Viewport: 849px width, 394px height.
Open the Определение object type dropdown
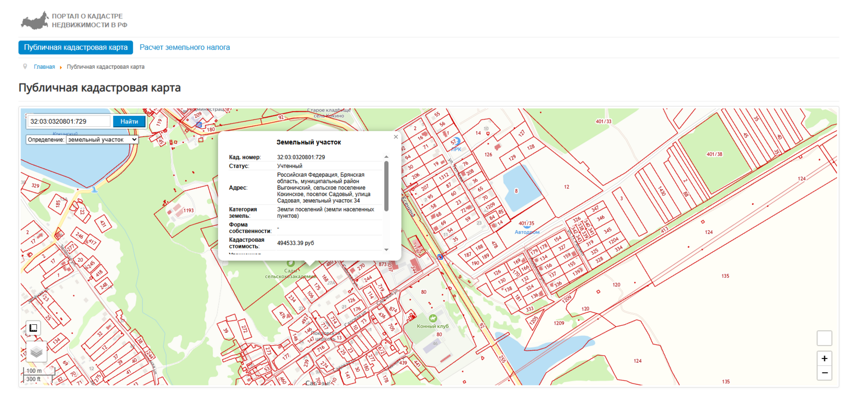click(102, 140)
